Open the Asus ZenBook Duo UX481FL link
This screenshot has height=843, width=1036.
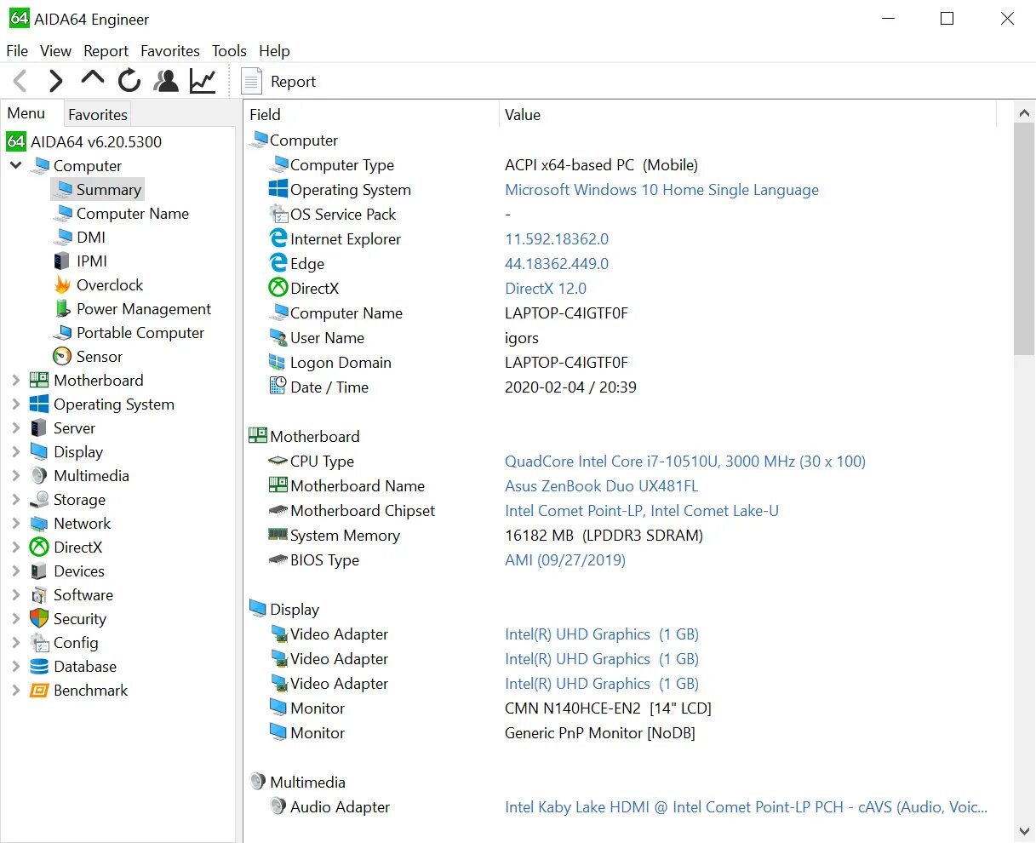click(601, 486)
